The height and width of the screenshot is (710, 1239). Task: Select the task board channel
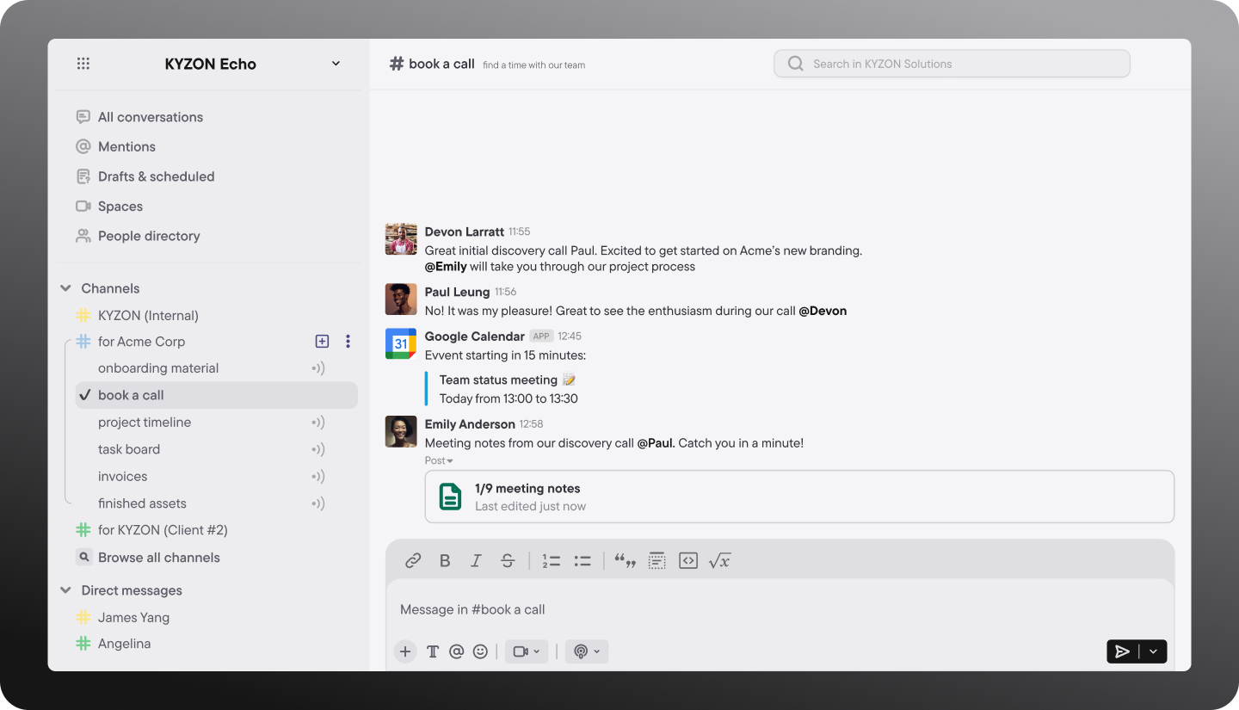pos(129,449)
